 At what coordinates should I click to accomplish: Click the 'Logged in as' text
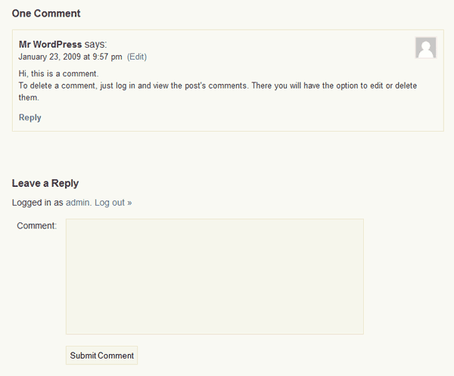(x=37, y=203)
